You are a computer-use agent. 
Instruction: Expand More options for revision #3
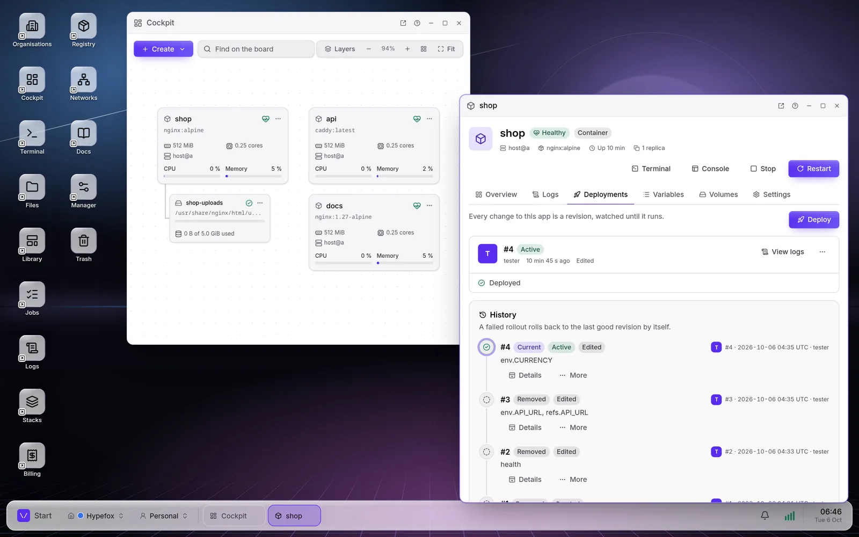click(x=573, y=427)
